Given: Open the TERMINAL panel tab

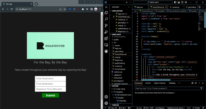Looking at the screenshot, I should click(x=172, y=83).
